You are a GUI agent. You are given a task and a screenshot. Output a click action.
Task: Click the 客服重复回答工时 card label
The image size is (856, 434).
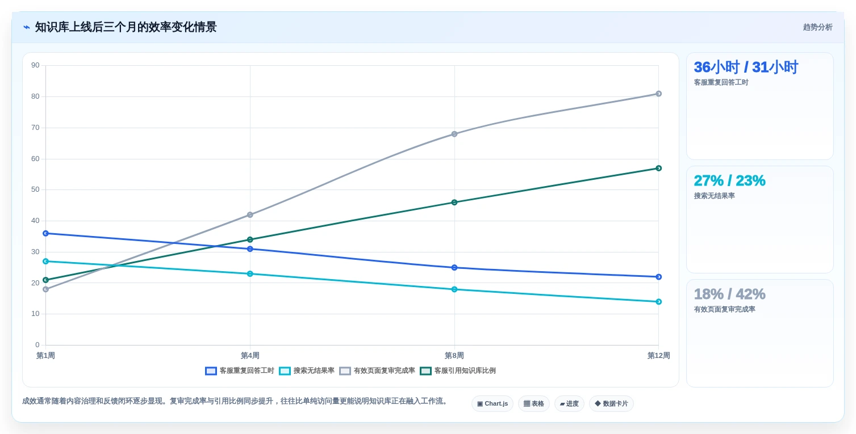coord(721,83)
